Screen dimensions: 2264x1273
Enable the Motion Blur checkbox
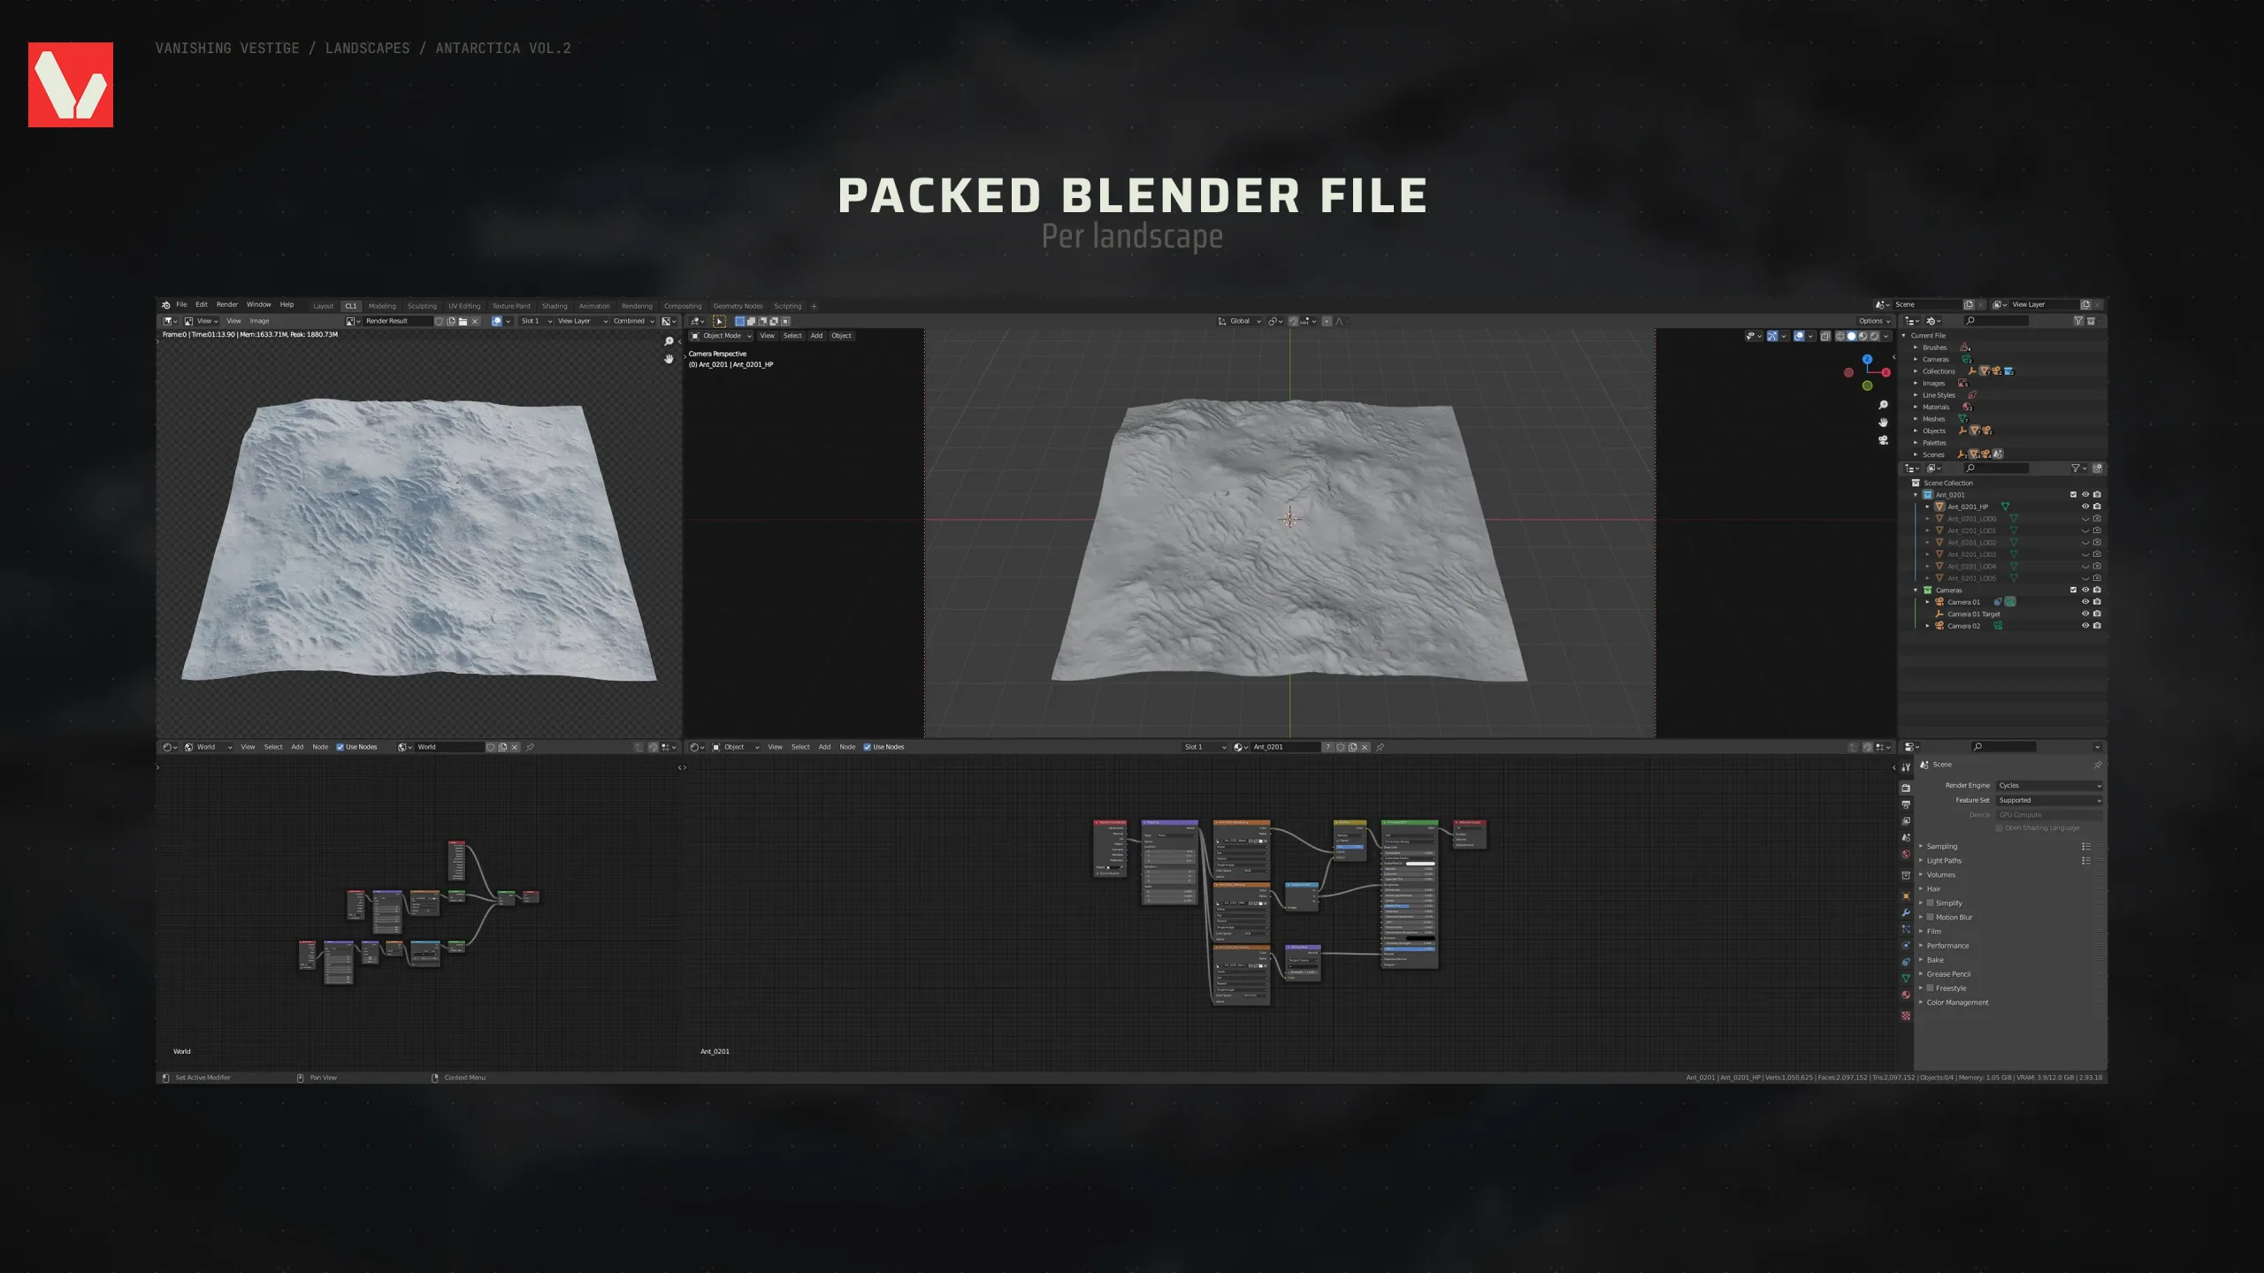click(x=1930, y=918)
